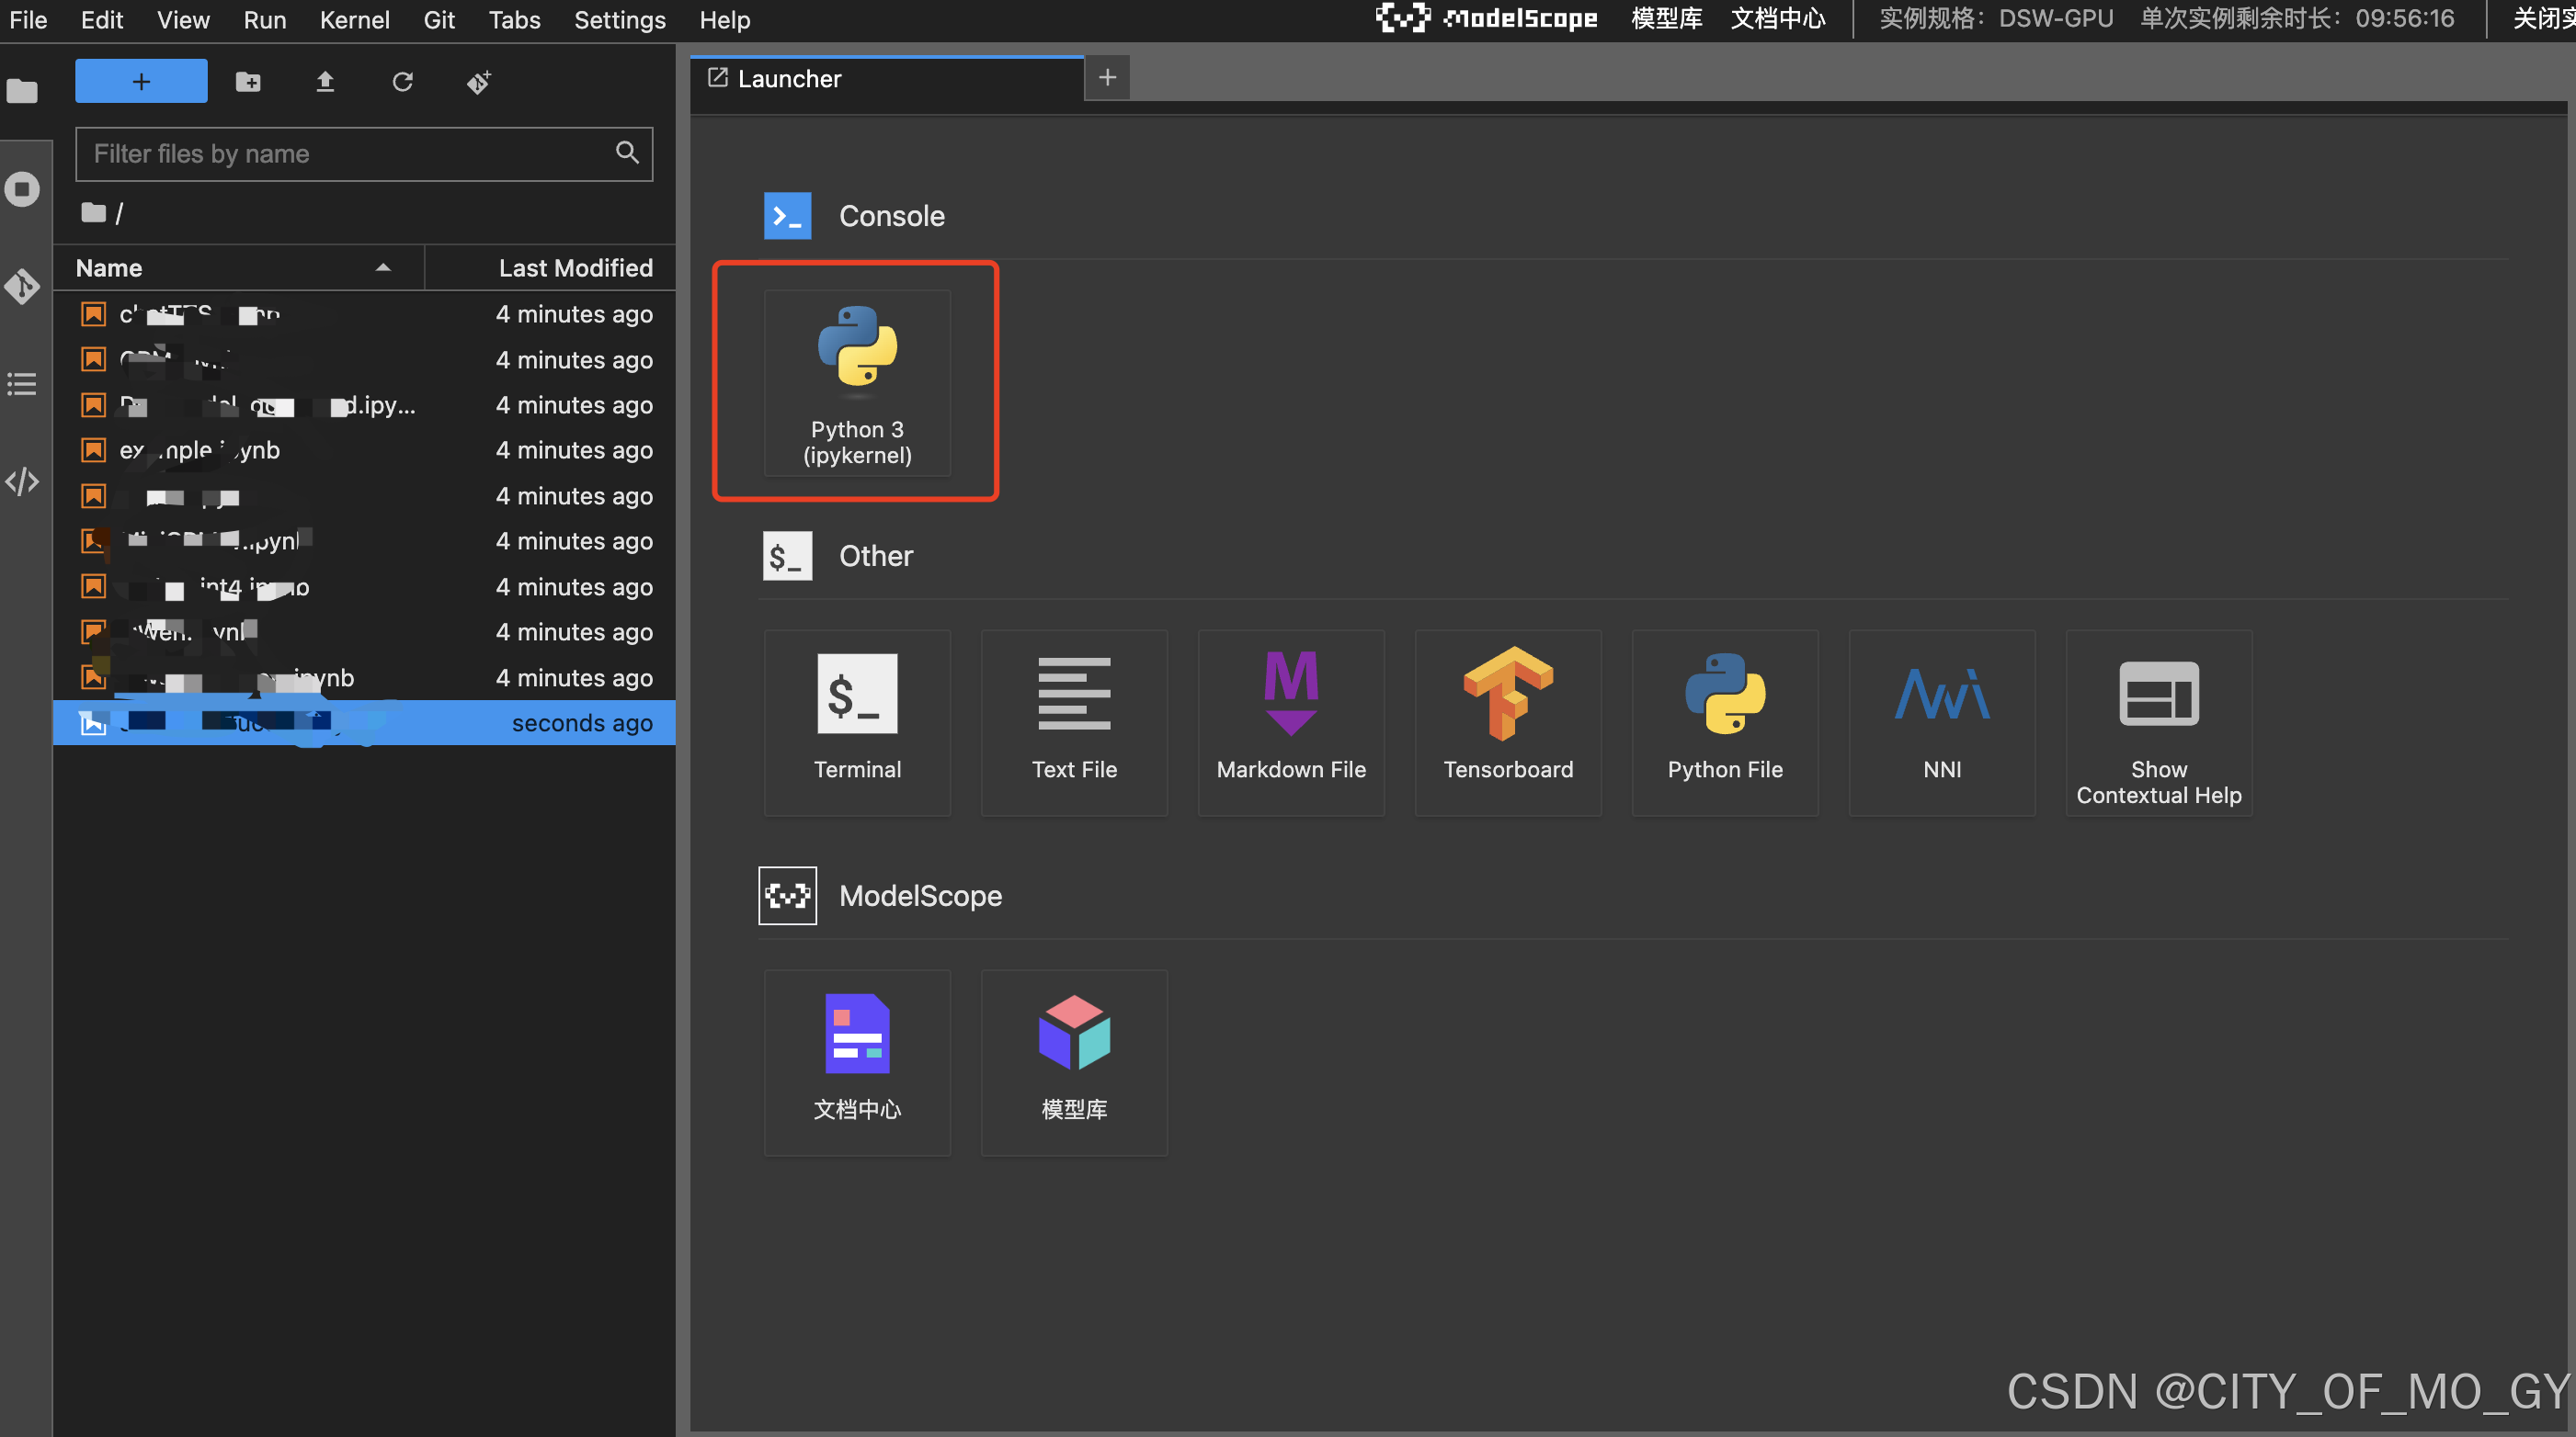
Task: Open the Edit menu
Action: tap(101, 20)
